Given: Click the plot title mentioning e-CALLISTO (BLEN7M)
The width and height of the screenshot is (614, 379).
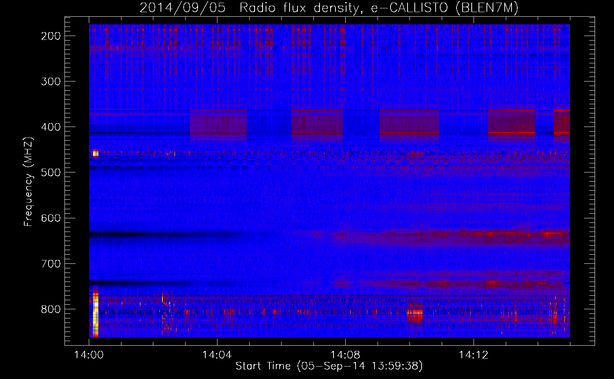Looking at the screenshot, I should coord(329,8).
